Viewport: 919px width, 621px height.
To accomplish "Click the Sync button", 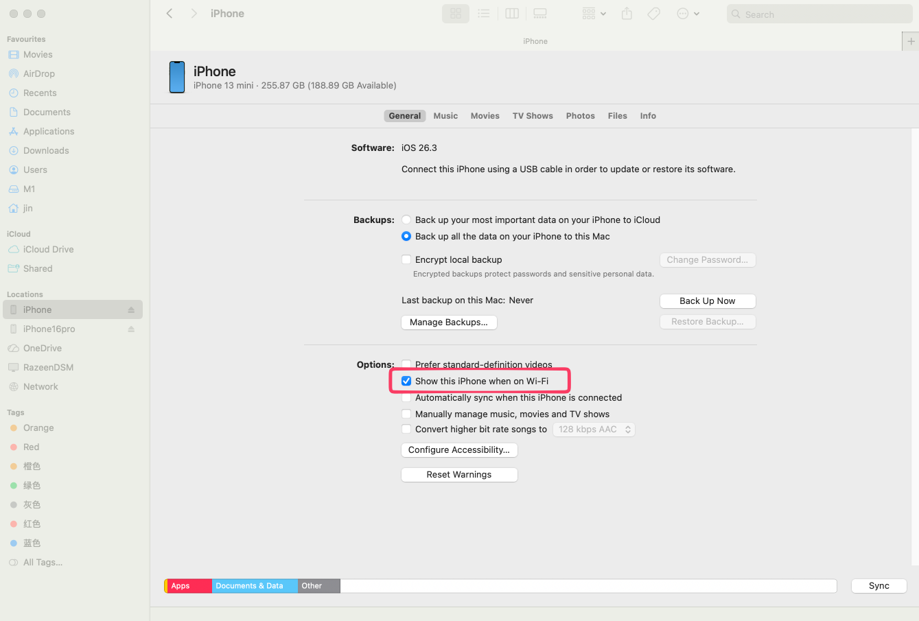I will [x=879, y=586].
